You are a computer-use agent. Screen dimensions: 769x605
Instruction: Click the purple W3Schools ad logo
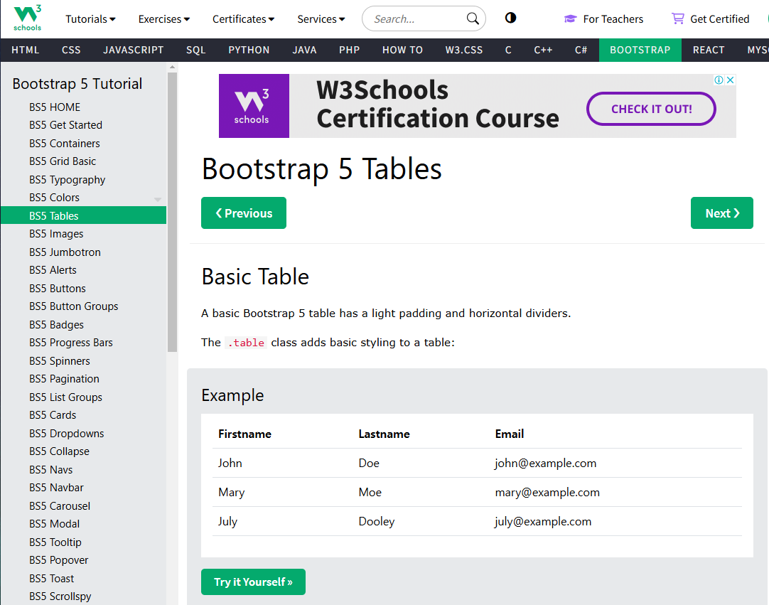254,105
